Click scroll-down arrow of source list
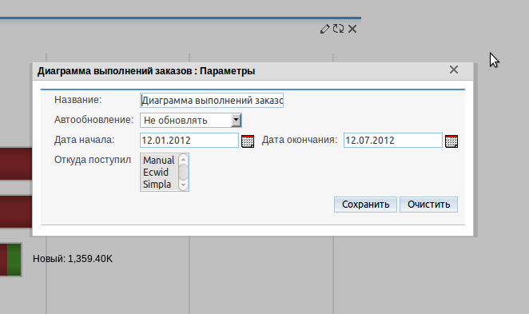529x314 pixels. 183,185
